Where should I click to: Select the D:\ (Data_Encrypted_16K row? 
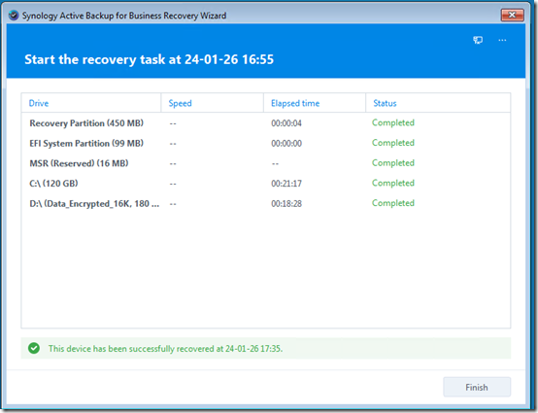[x=265, y=203]
